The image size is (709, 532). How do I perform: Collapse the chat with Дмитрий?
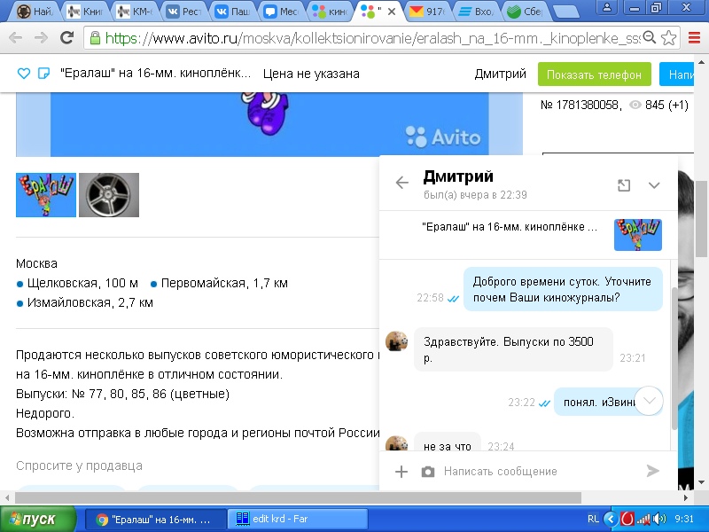[x=654, y=185]
